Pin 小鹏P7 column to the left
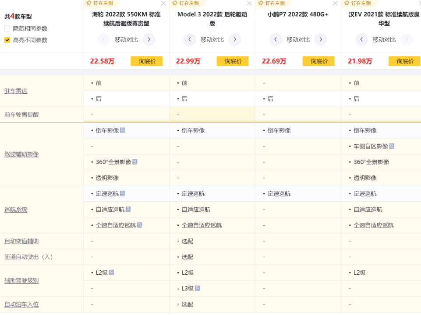 click(271, 3)
